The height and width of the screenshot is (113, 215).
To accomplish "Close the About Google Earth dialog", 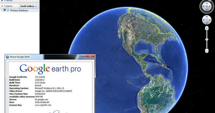I will 90,56.
